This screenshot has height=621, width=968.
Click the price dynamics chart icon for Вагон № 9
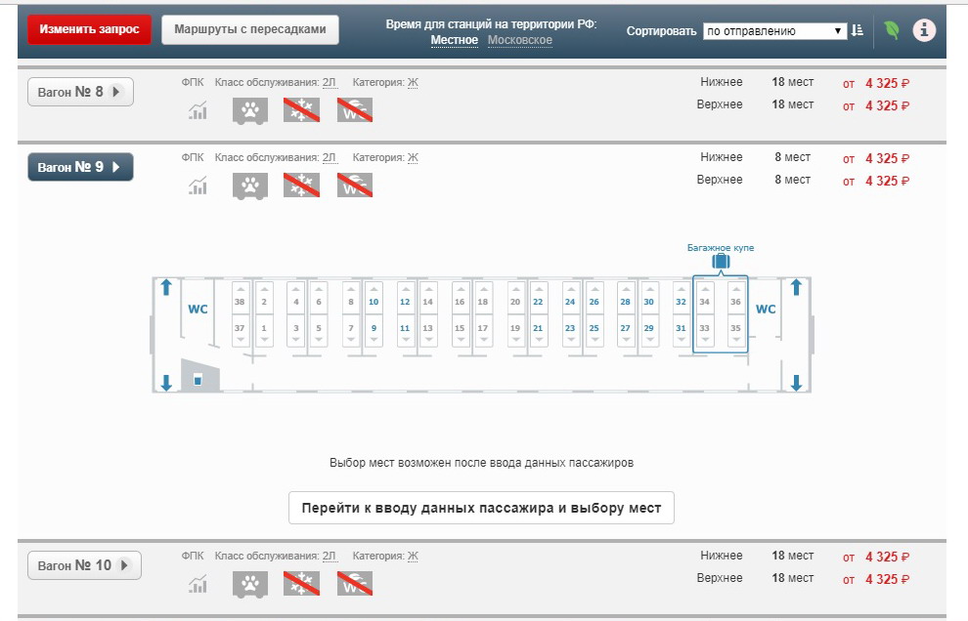(198, 186)
